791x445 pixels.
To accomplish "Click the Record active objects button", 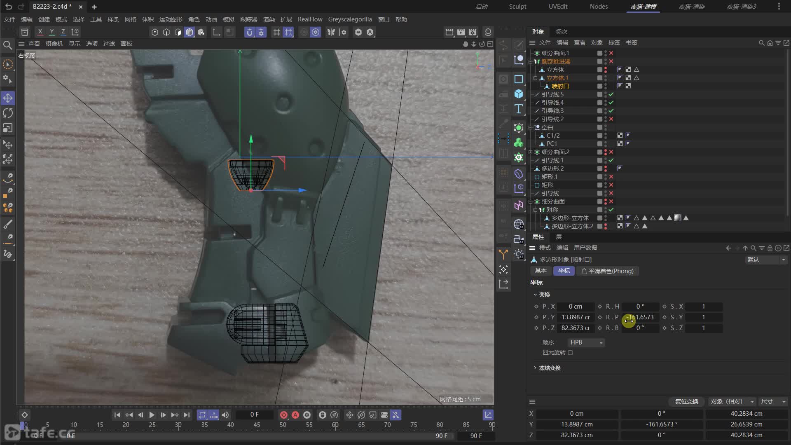I will coord(283,415).
